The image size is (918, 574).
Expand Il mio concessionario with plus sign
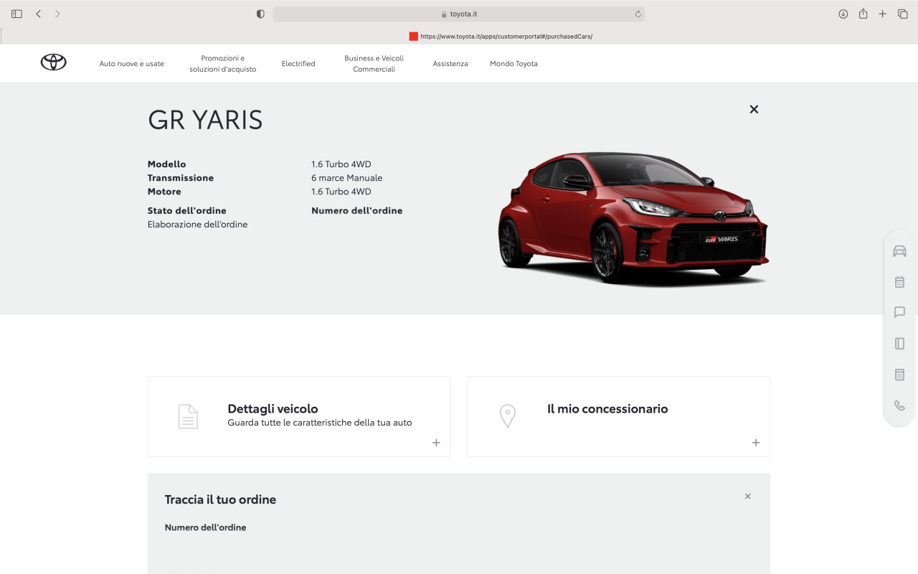[755, 443]
